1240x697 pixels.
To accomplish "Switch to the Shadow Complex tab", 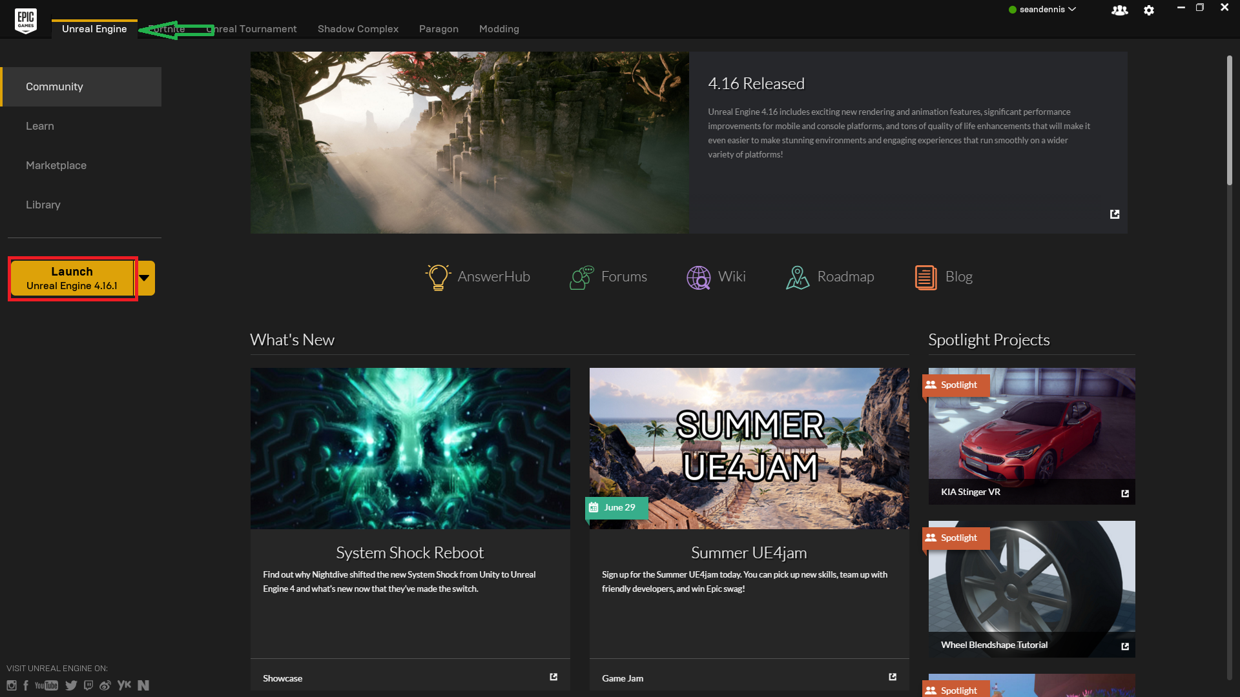I will [358, 29].
